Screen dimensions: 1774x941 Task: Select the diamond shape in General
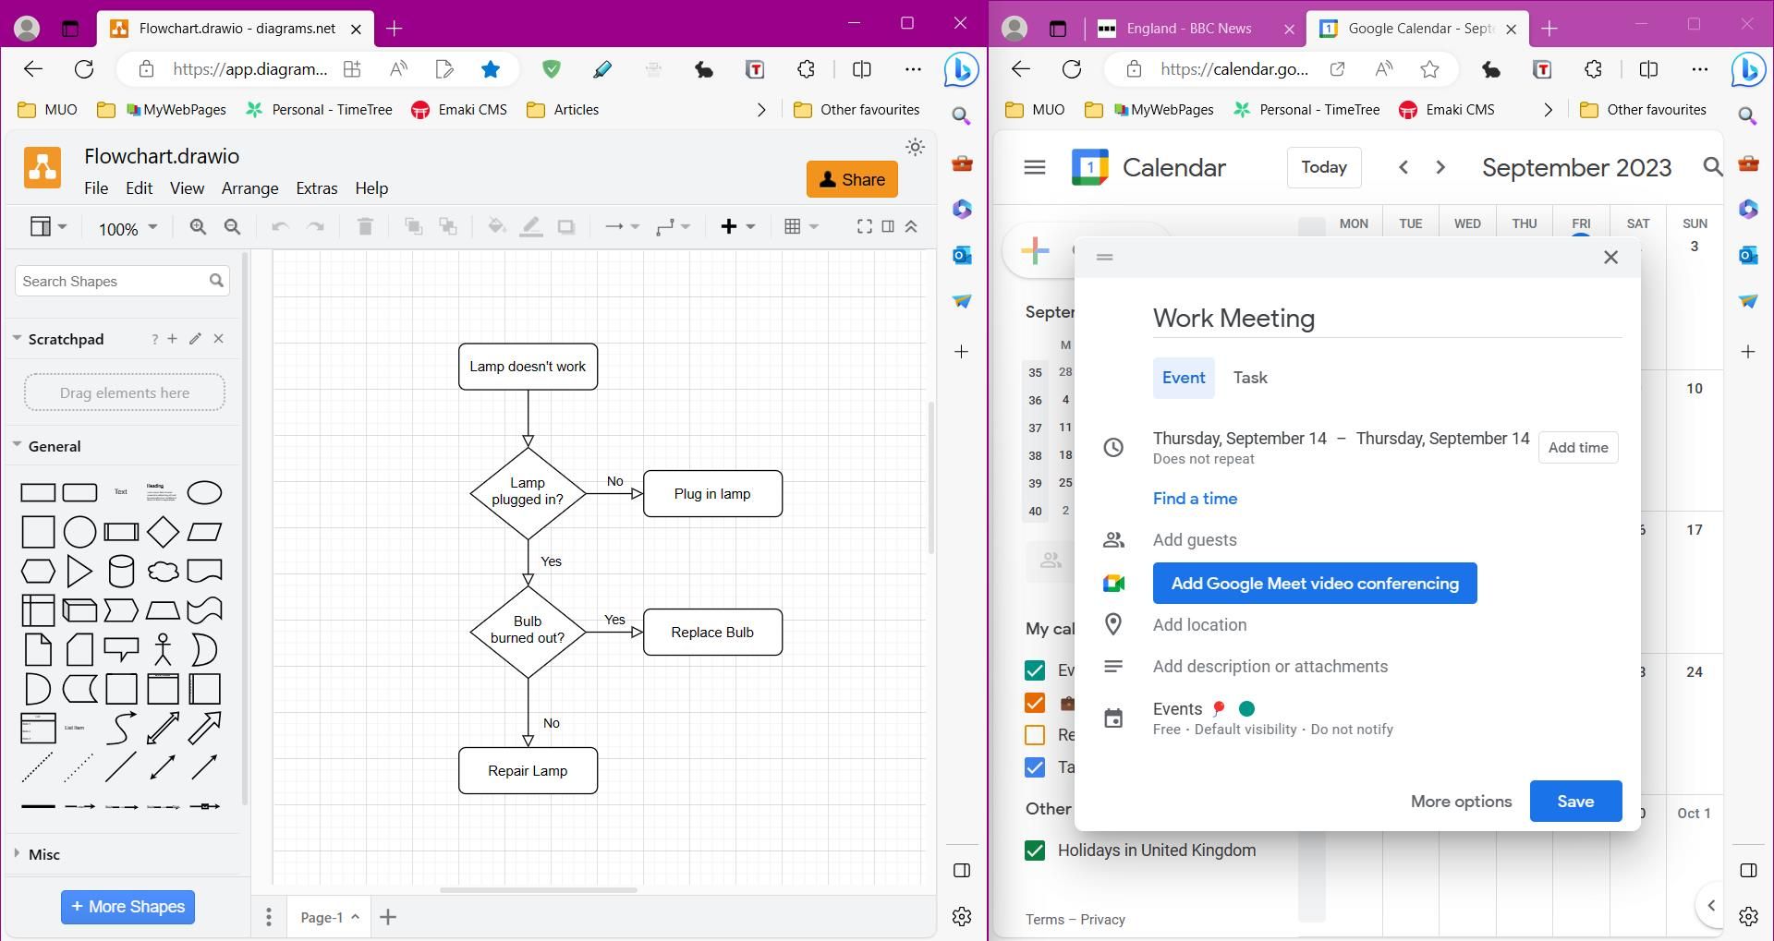pyautogui.click(x=163, y=532)
